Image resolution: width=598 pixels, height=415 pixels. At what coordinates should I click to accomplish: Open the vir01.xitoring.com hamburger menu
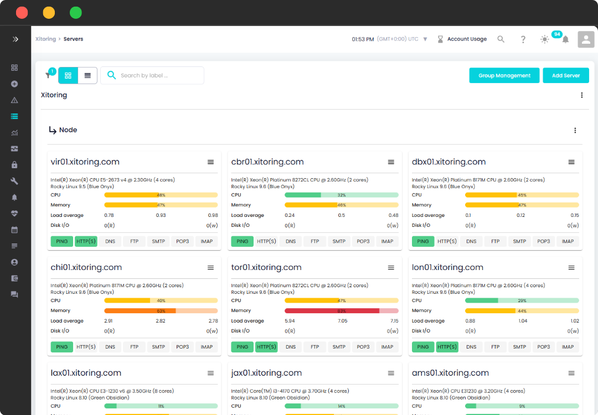tap(210, 162)
